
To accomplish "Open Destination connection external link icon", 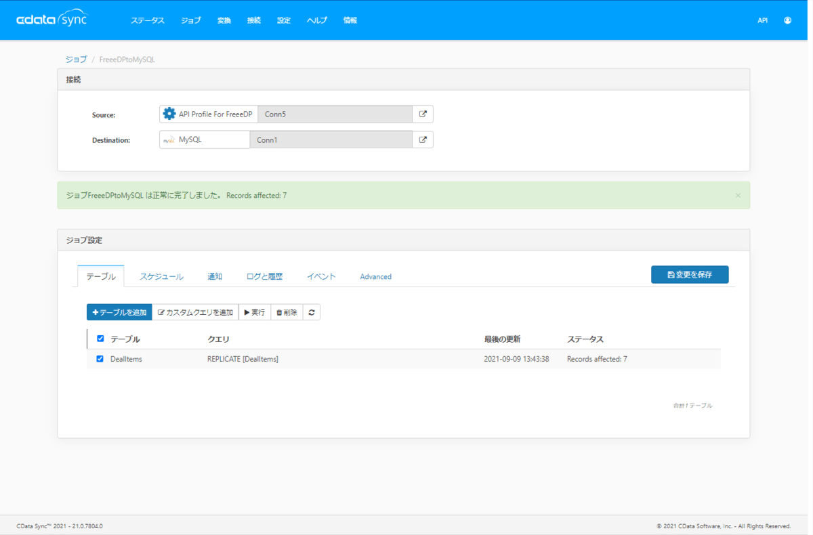I will point(423,140).
